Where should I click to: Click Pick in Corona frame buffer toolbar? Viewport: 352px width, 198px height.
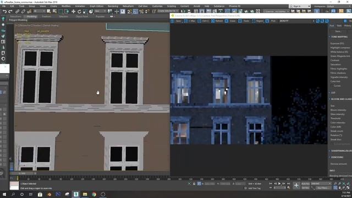[271, 21]
